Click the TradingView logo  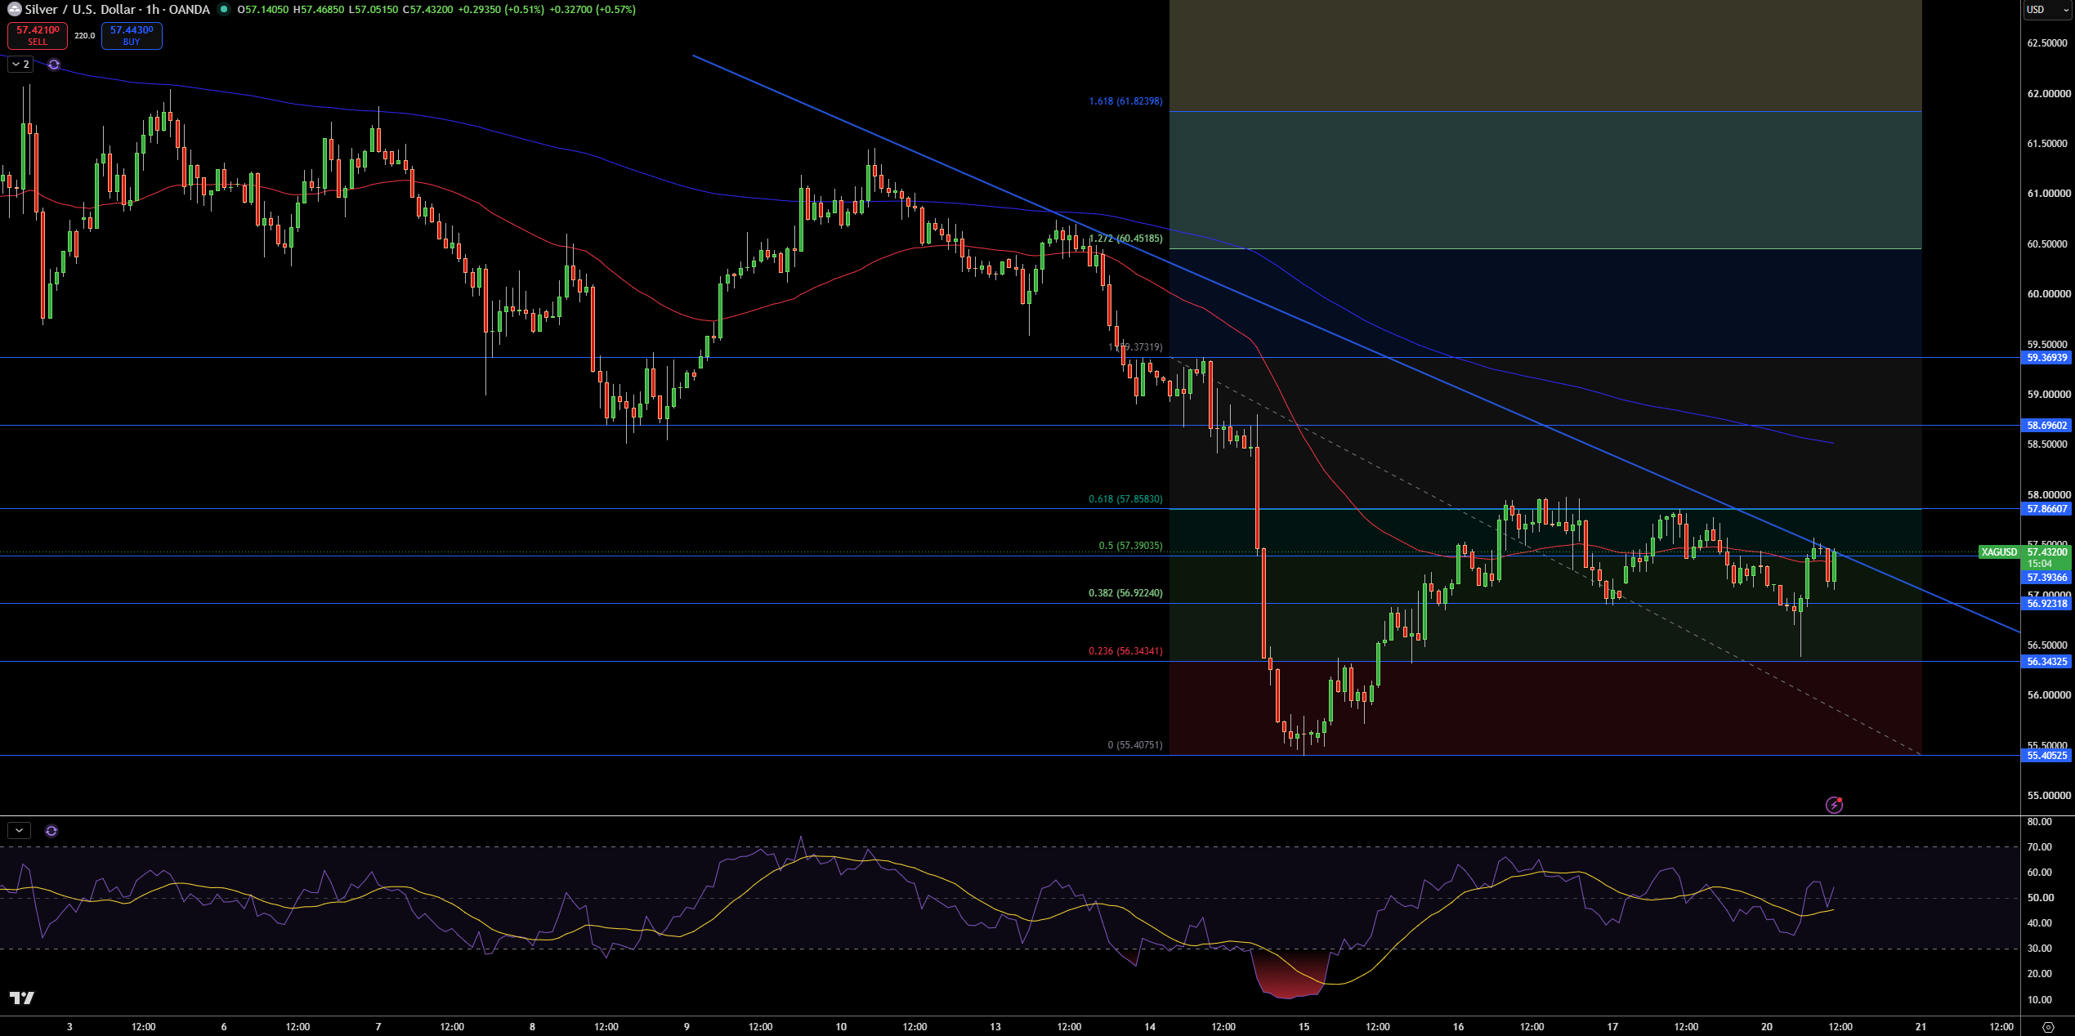pyautogui.click(x=21, y=998)
